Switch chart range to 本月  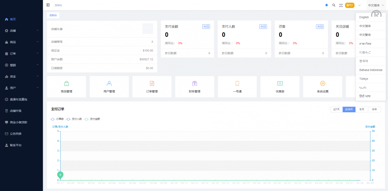pyautogui.click(x=362, y=109)
